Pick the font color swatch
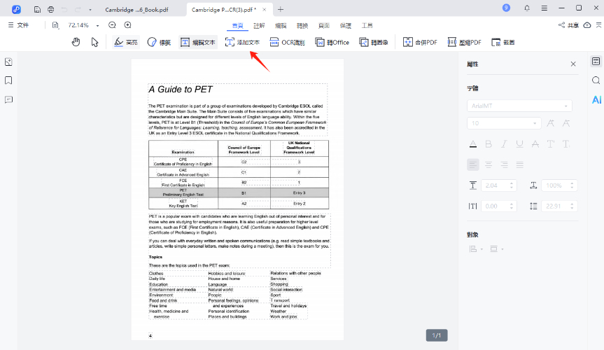Screen dimensions: 604x350 (x=473, y=144)
